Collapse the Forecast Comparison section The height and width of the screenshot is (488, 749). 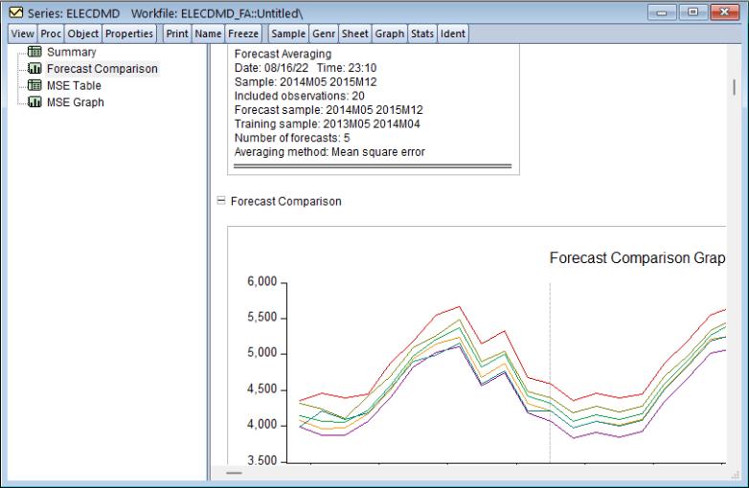pos(221,202)
